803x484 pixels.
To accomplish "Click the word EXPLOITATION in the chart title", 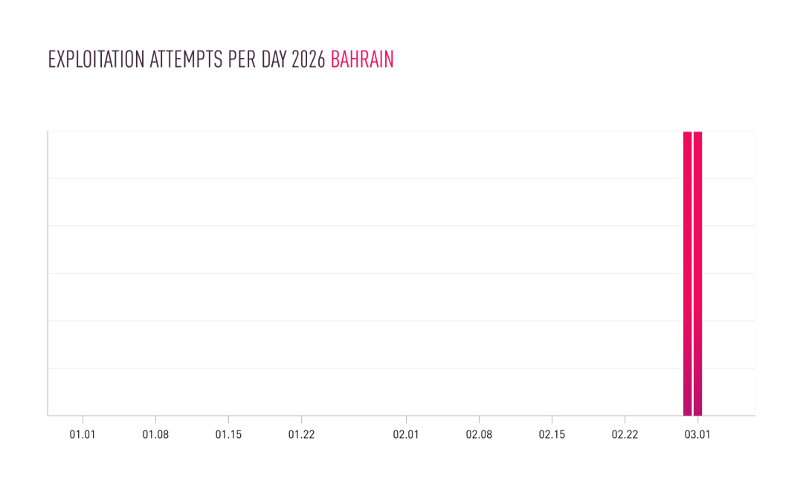I will pyautogui.click(x=96, y=60).
